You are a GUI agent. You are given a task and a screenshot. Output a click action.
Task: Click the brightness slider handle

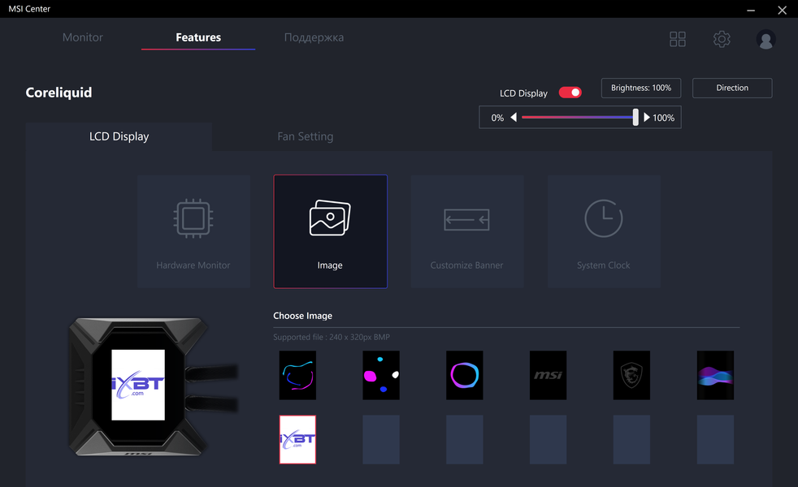click(x=635, y=118)
